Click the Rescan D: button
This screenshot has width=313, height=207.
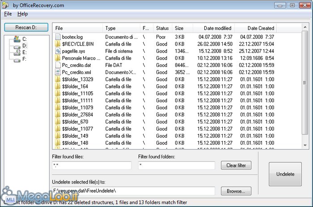(26, 27)
